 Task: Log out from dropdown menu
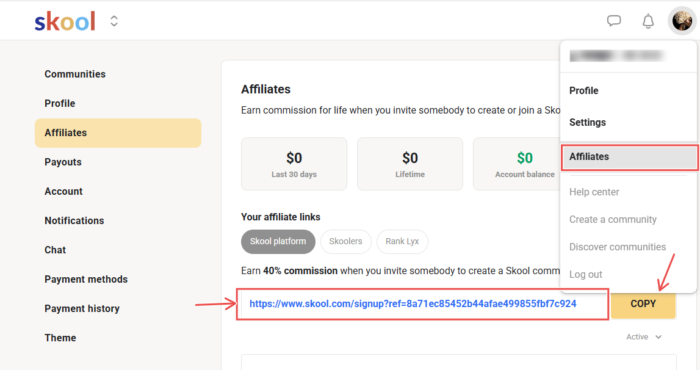[x=586, y=274]
